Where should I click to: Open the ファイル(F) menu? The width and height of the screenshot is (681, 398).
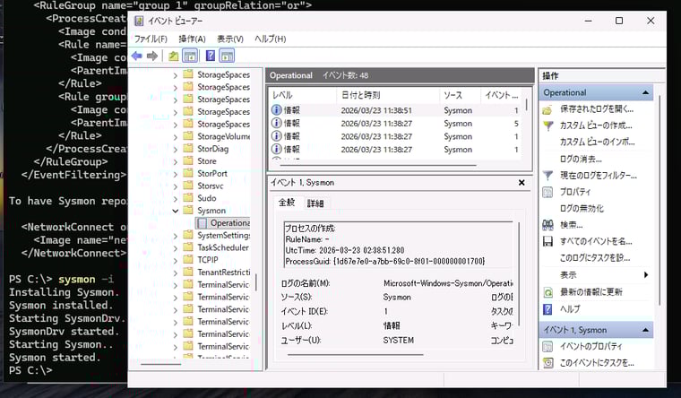point(151,39)
